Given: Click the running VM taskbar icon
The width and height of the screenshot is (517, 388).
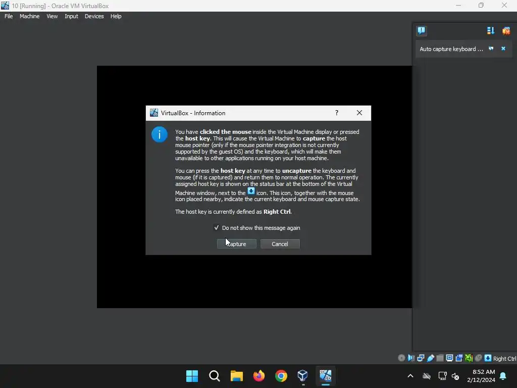Looking at the screenshot, I should tap(326, 376).
